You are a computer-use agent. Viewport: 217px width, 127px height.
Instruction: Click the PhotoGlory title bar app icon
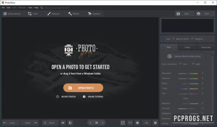pos(3,2)
